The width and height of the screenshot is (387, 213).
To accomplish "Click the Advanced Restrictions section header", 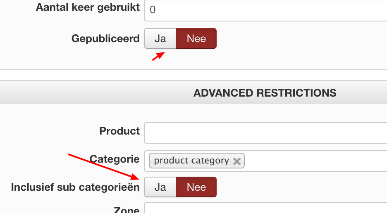I will [x=265, y=93].
